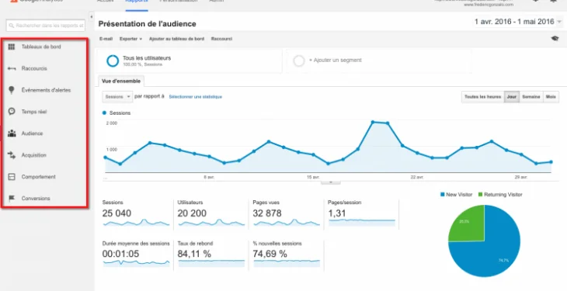Image resolution: width=567 pixels, height=291 pixels.
Task: Select the Conversions flag icon
Action: point(12,198)
